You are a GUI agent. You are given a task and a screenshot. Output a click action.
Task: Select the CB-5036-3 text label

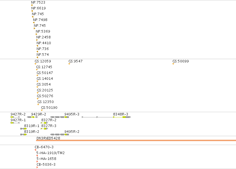46,165
